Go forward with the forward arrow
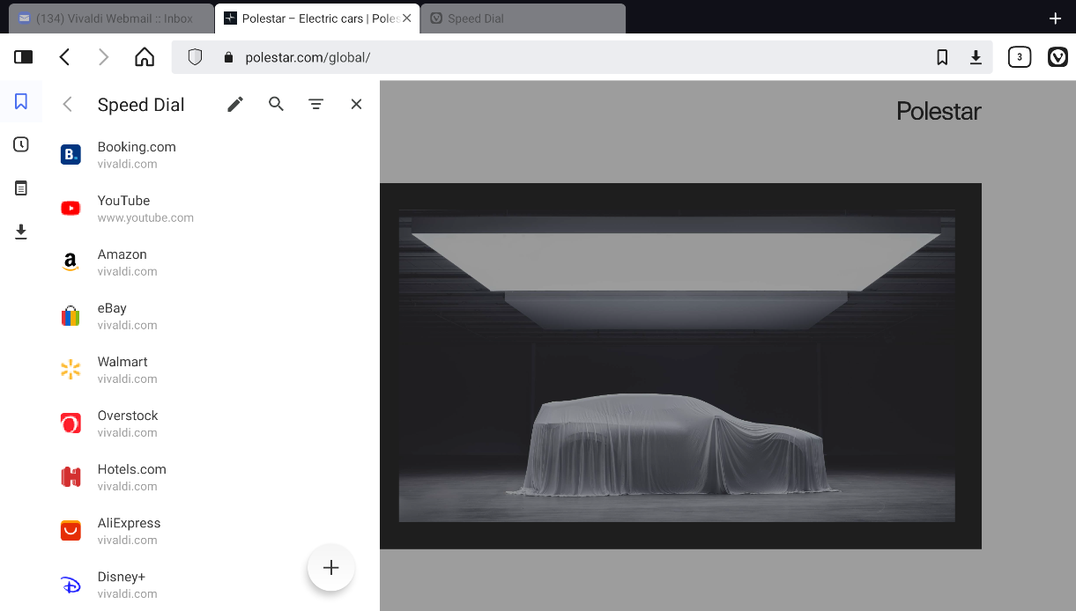 (103, 57)
